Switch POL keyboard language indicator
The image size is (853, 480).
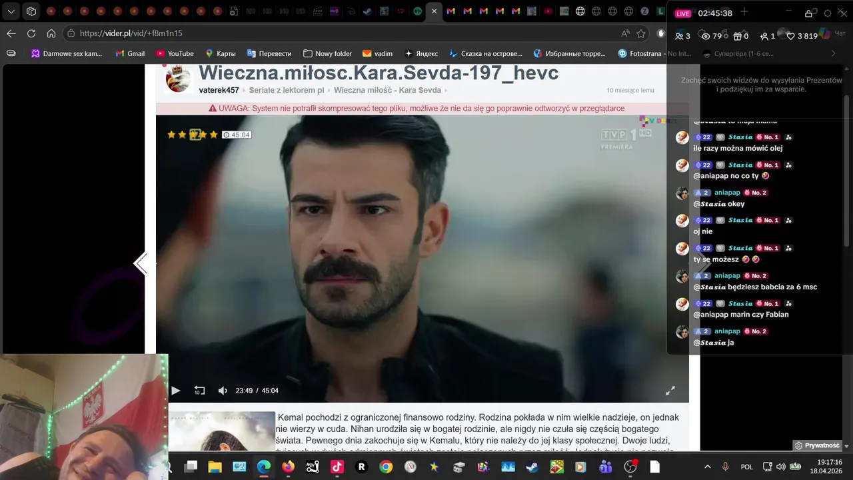tap(746, 467)
